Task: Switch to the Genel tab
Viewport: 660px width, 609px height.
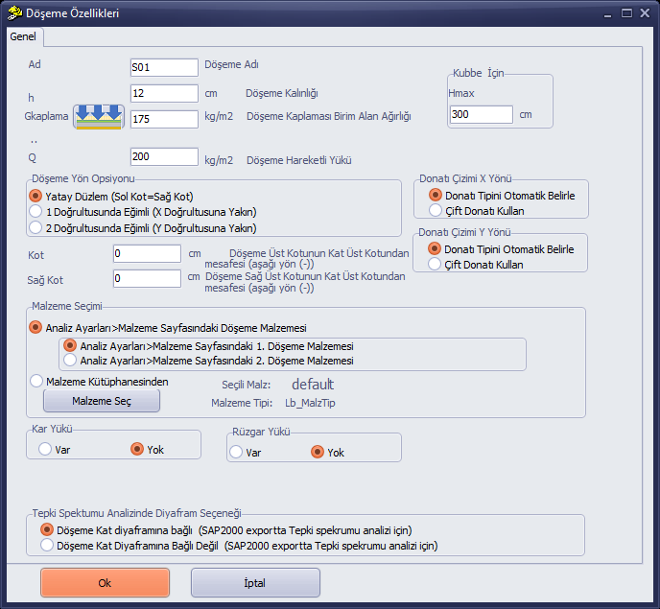Action: [23, 36]
